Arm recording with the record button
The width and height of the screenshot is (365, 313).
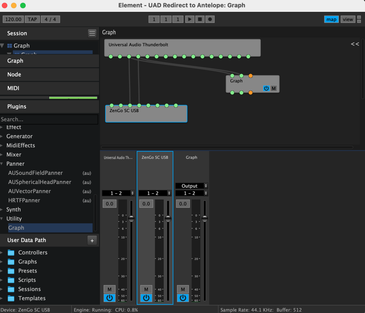click(x=210, y=19)
